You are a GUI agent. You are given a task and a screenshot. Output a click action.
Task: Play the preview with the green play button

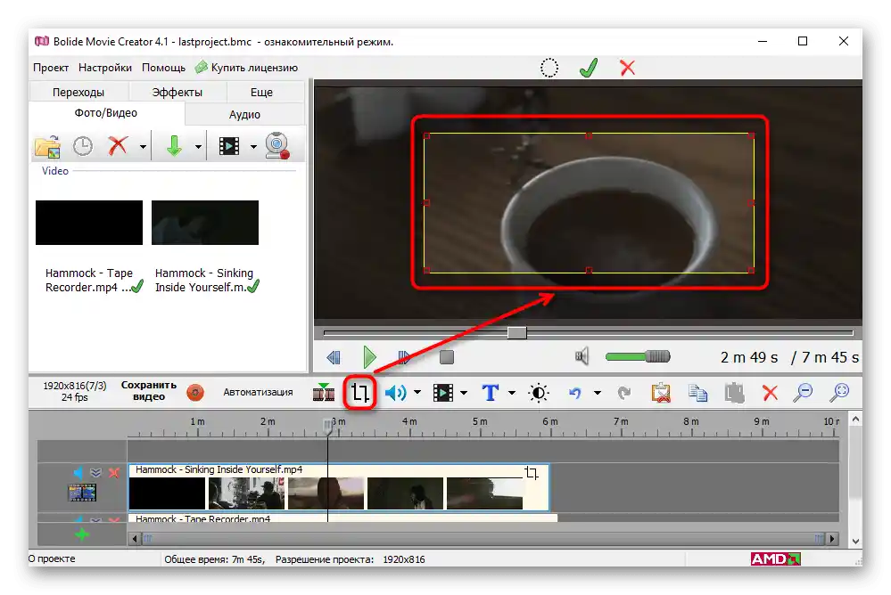point(369,357)
